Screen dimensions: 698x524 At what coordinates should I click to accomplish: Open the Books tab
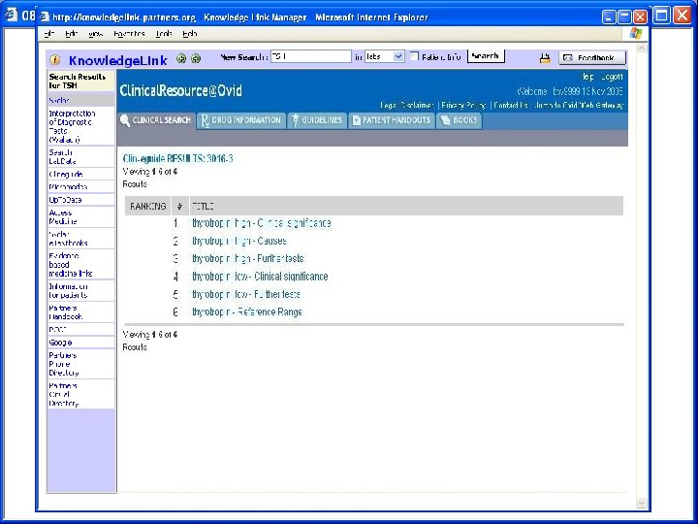[x=459, y=120]
